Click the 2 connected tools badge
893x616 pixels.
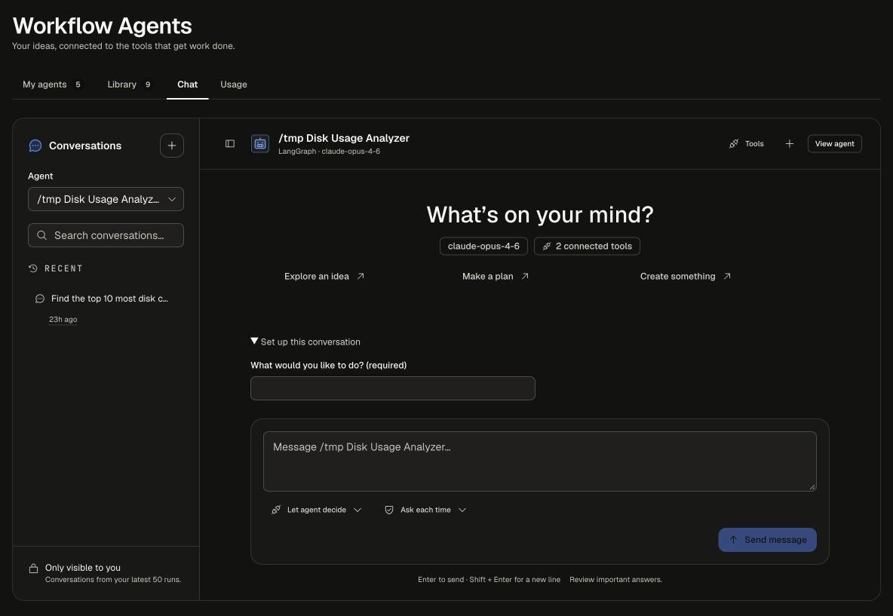click(588, 246)
